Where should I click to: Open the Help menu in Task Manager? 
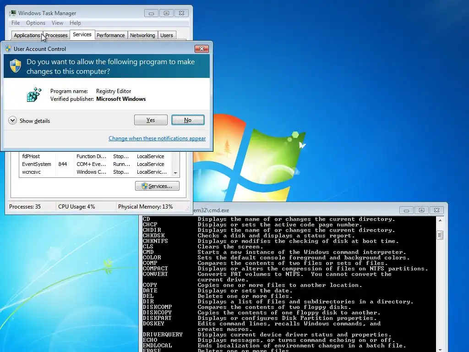[x=75, y=23]
